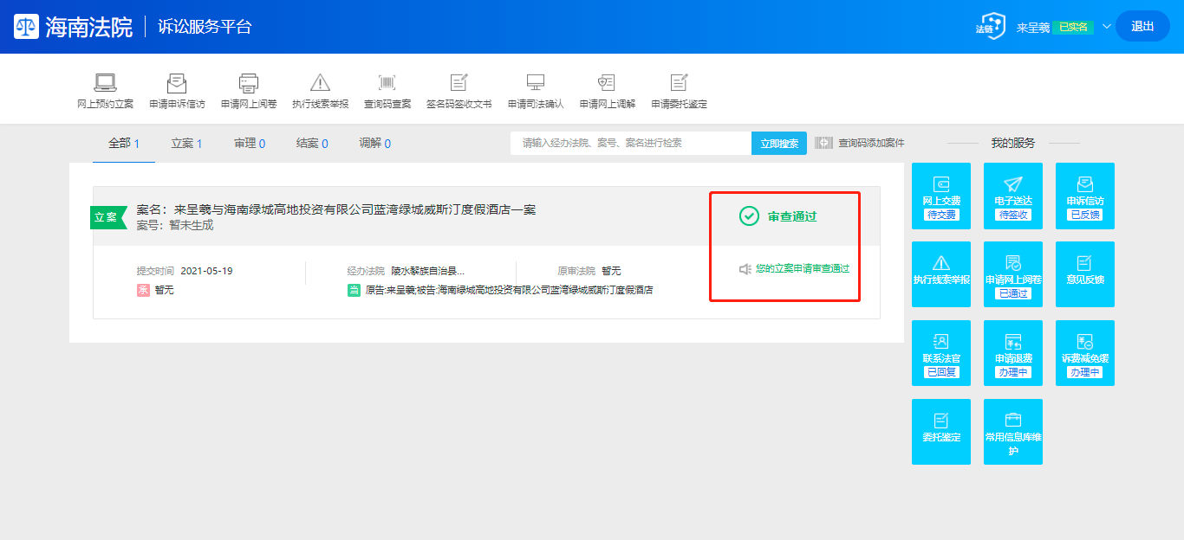Image resolution: width=1184 pixels, height=540 pixels.
Task: Switch to the 审理 tab
Action: 249,144
